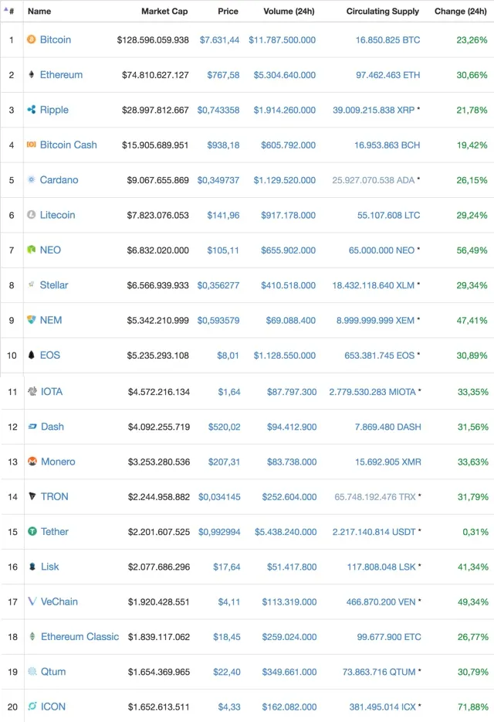
Task: Click Litecoin volume $917.178.000
Action: pyautogui.click(x=289, y=215)
